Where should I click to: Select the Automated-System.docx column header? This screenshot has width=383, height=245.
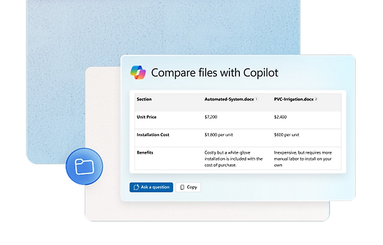229,99
